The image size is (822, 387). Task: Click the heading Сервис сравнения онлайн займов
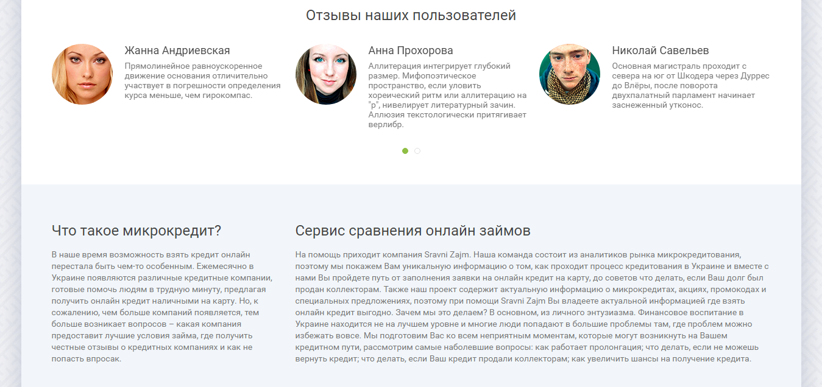coord(413,231)
